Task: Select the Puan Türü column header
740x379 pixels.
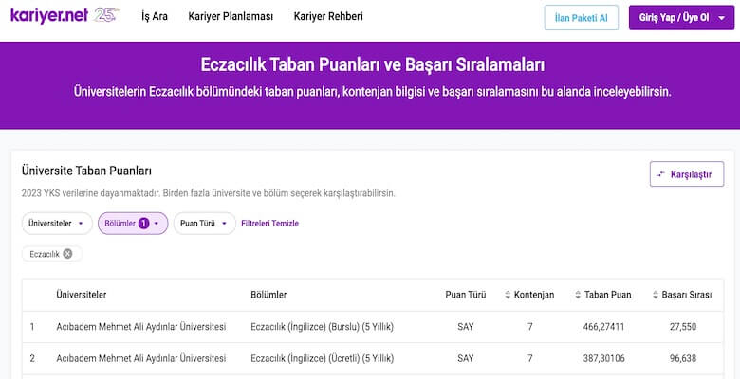Action: click(465, 295)
